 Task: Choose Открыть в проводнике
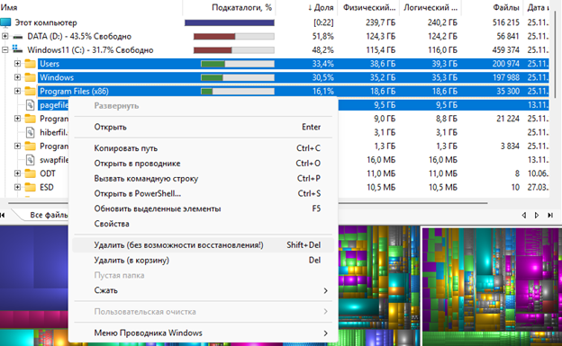(x=203, y=164)
